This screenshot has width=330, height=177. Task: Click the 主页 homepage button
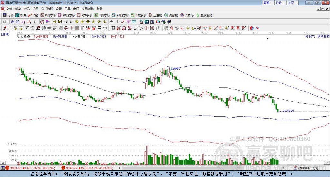click(292, 3)
